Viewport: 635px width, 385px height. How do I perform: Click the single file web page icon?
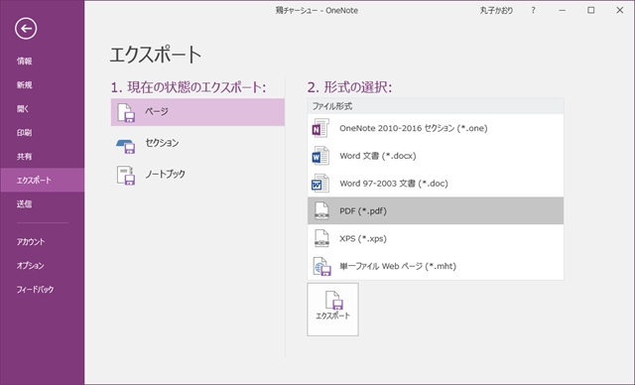click(x=321, y=266)
